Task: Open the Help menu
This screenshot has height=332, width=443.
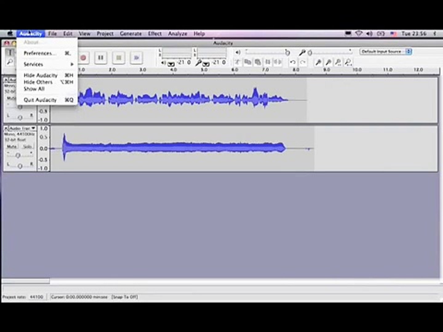Action: pyautogui.click(x=199, y=34)
